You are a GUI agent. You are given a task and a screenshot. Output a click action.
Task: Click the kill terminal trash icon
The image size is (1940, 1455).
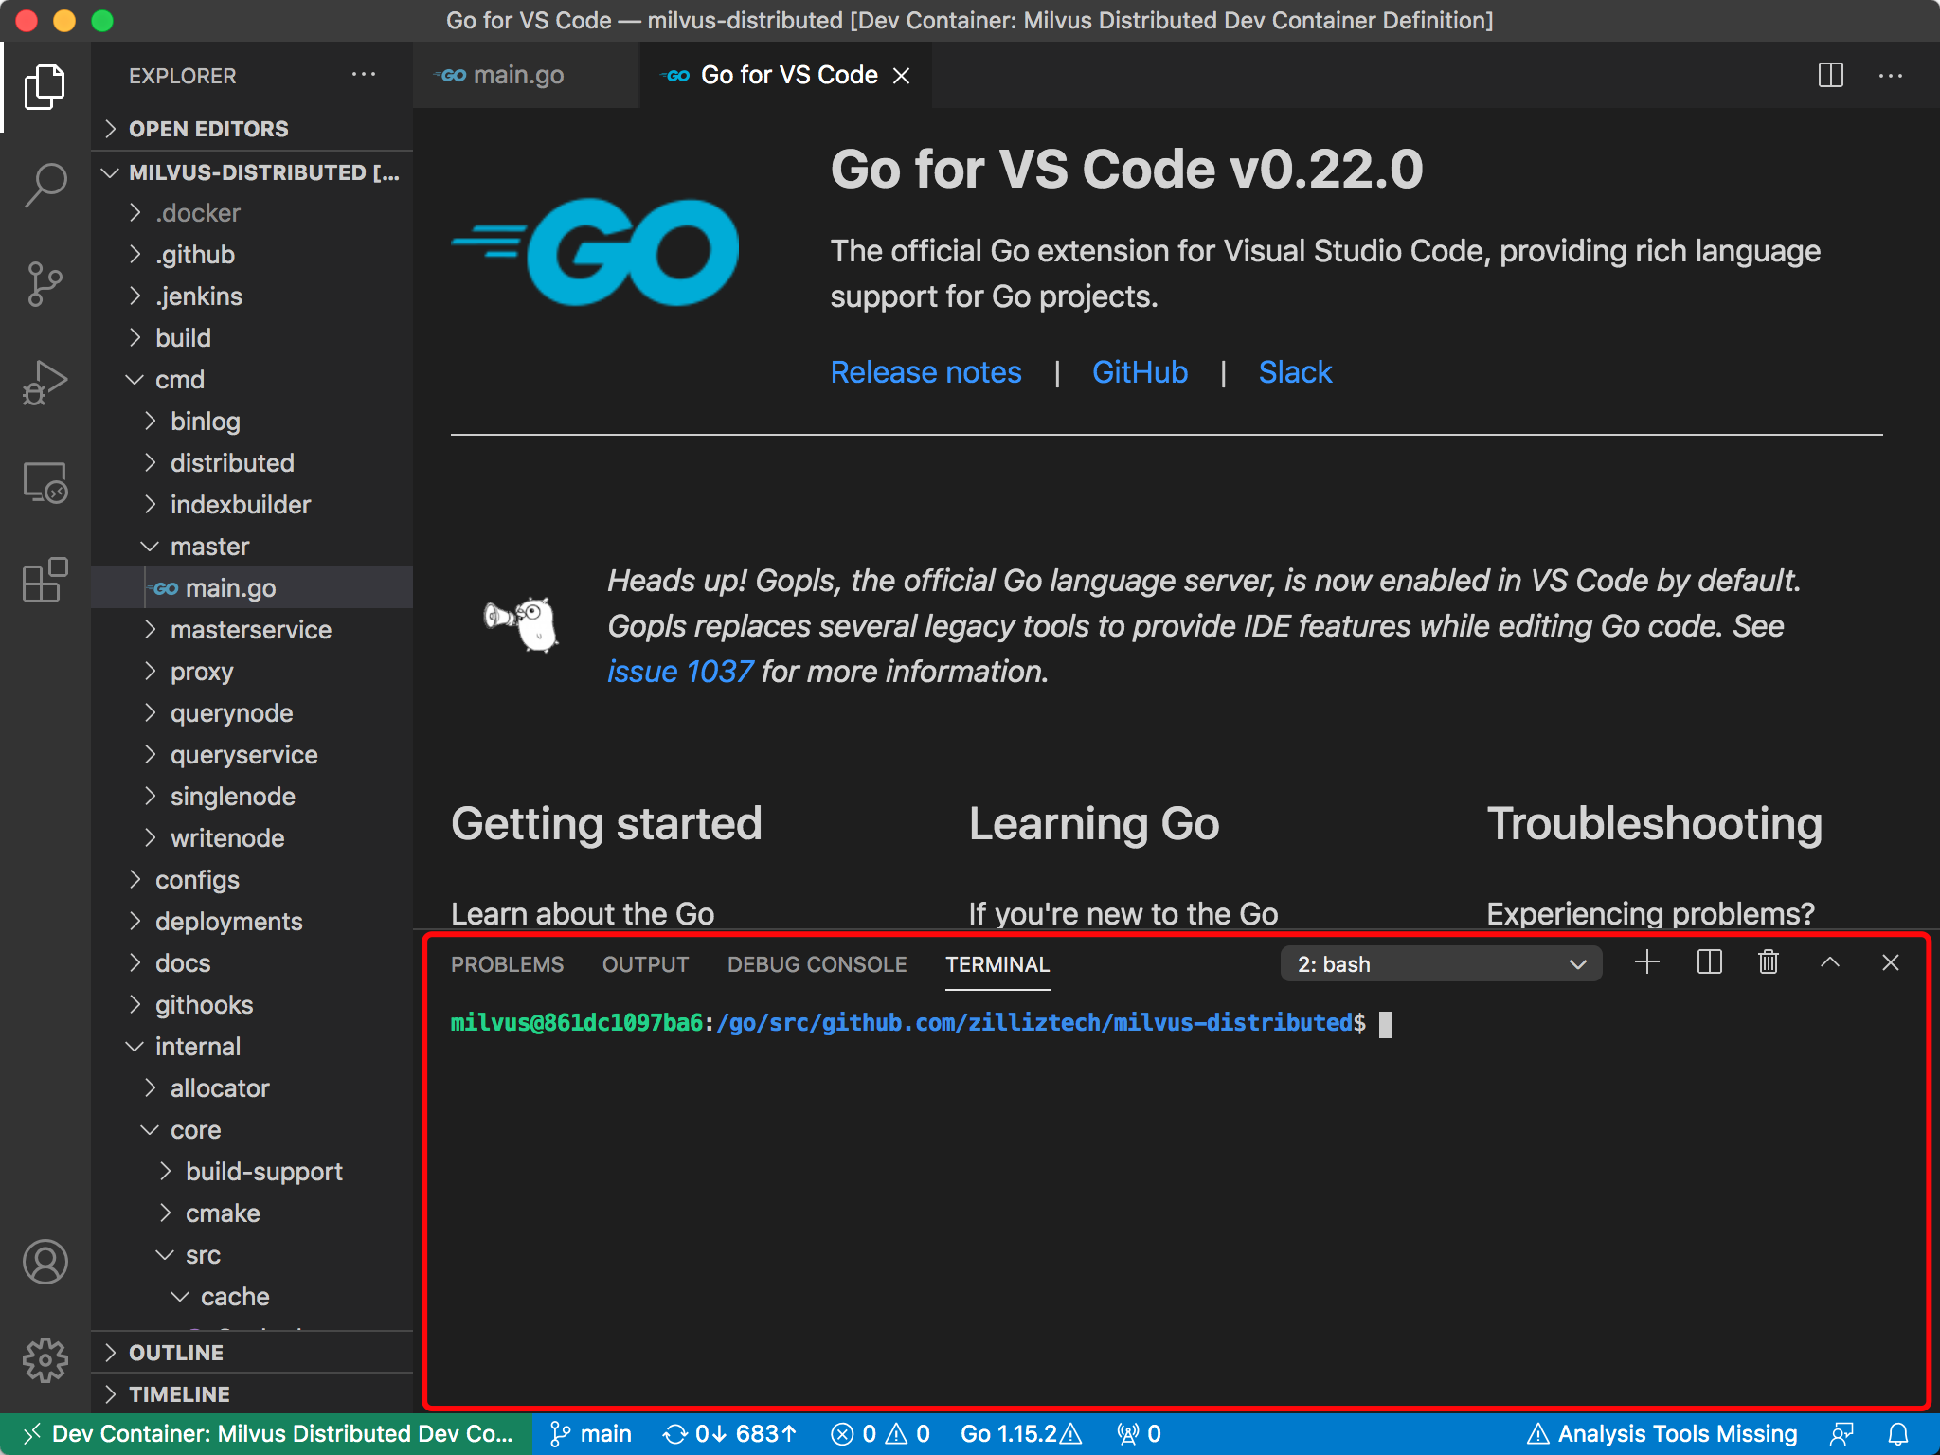click(1768, 963)
